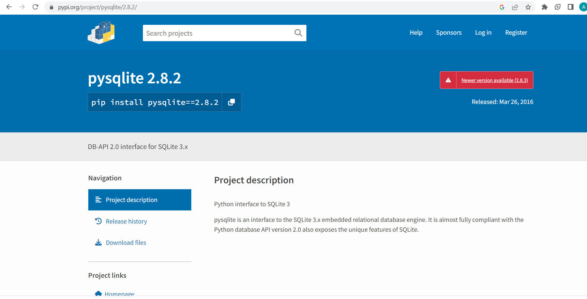
Task: Click the pip install pysqlite==2.8.2 text
Action: tap(155, 102)
